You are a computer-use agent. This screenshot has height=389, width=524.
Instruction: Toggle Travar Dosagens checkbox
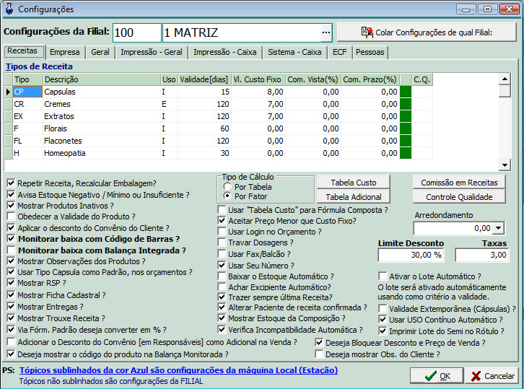(222, 243)
